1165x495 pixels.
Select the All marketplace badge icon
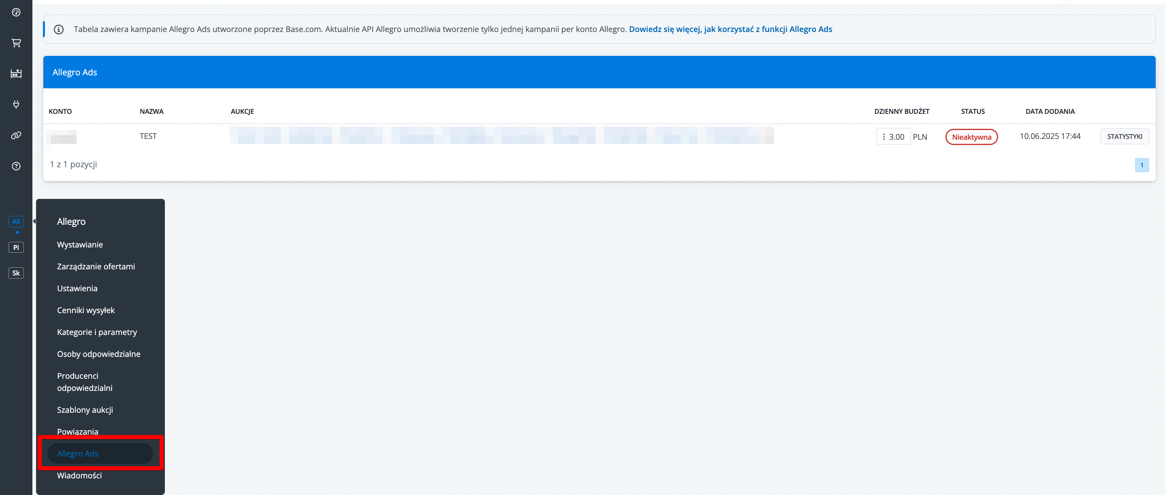(x=16, y=222)
